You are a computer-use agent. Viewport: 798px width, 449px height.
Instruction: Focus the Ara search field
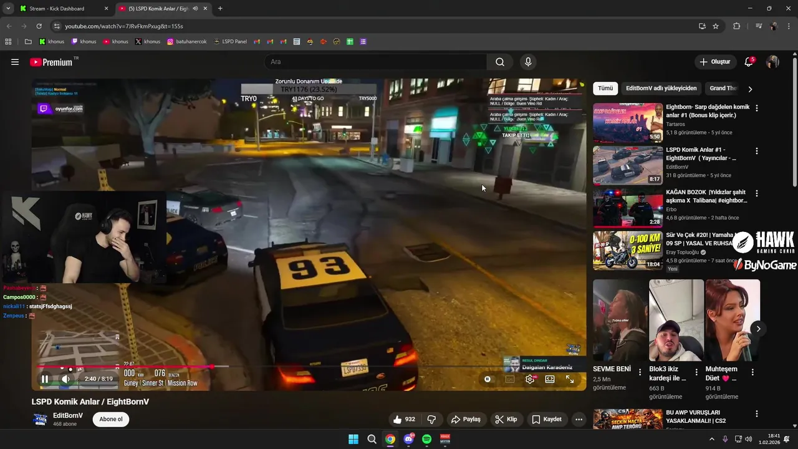point(375,62)
